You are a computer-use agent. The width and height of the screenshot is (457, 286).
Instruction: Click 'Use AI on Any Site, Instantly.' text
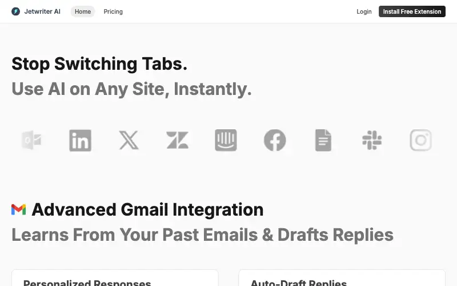131,89
